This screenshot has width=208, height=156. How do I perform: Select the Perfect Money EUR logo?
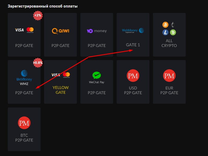(169, 76)
